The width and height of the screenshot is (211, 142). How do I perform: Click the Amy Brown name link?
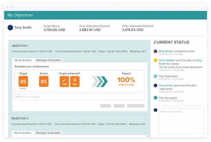point(166,51)
